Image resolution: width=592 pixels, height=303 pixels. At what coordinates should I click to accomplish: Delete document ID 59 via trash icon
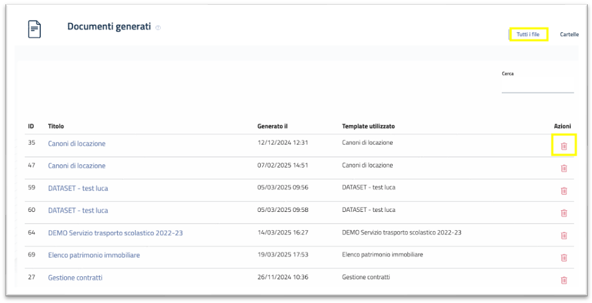coord(563,191)
